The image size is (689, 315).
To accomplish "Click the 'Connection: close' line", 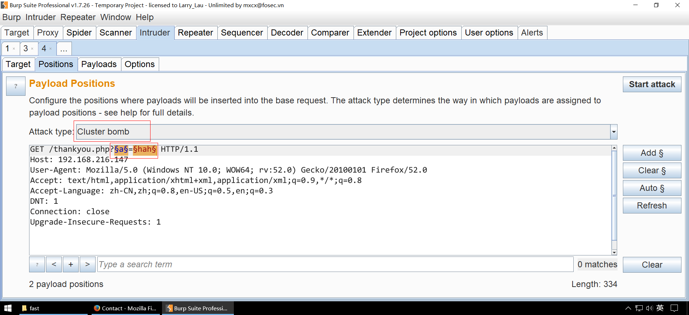I will click(x=70, y=212).
